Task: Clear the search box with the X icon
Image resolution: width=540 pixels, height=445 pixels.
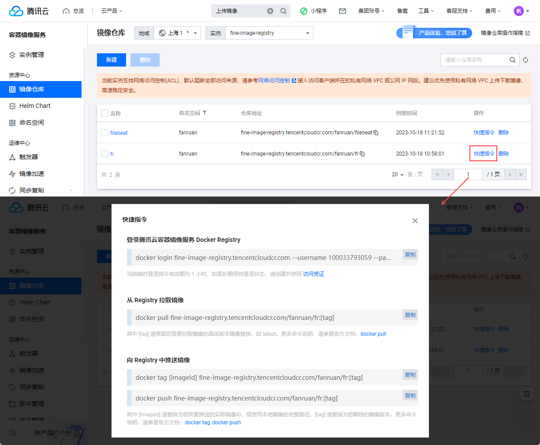Action: pos(270,11)
